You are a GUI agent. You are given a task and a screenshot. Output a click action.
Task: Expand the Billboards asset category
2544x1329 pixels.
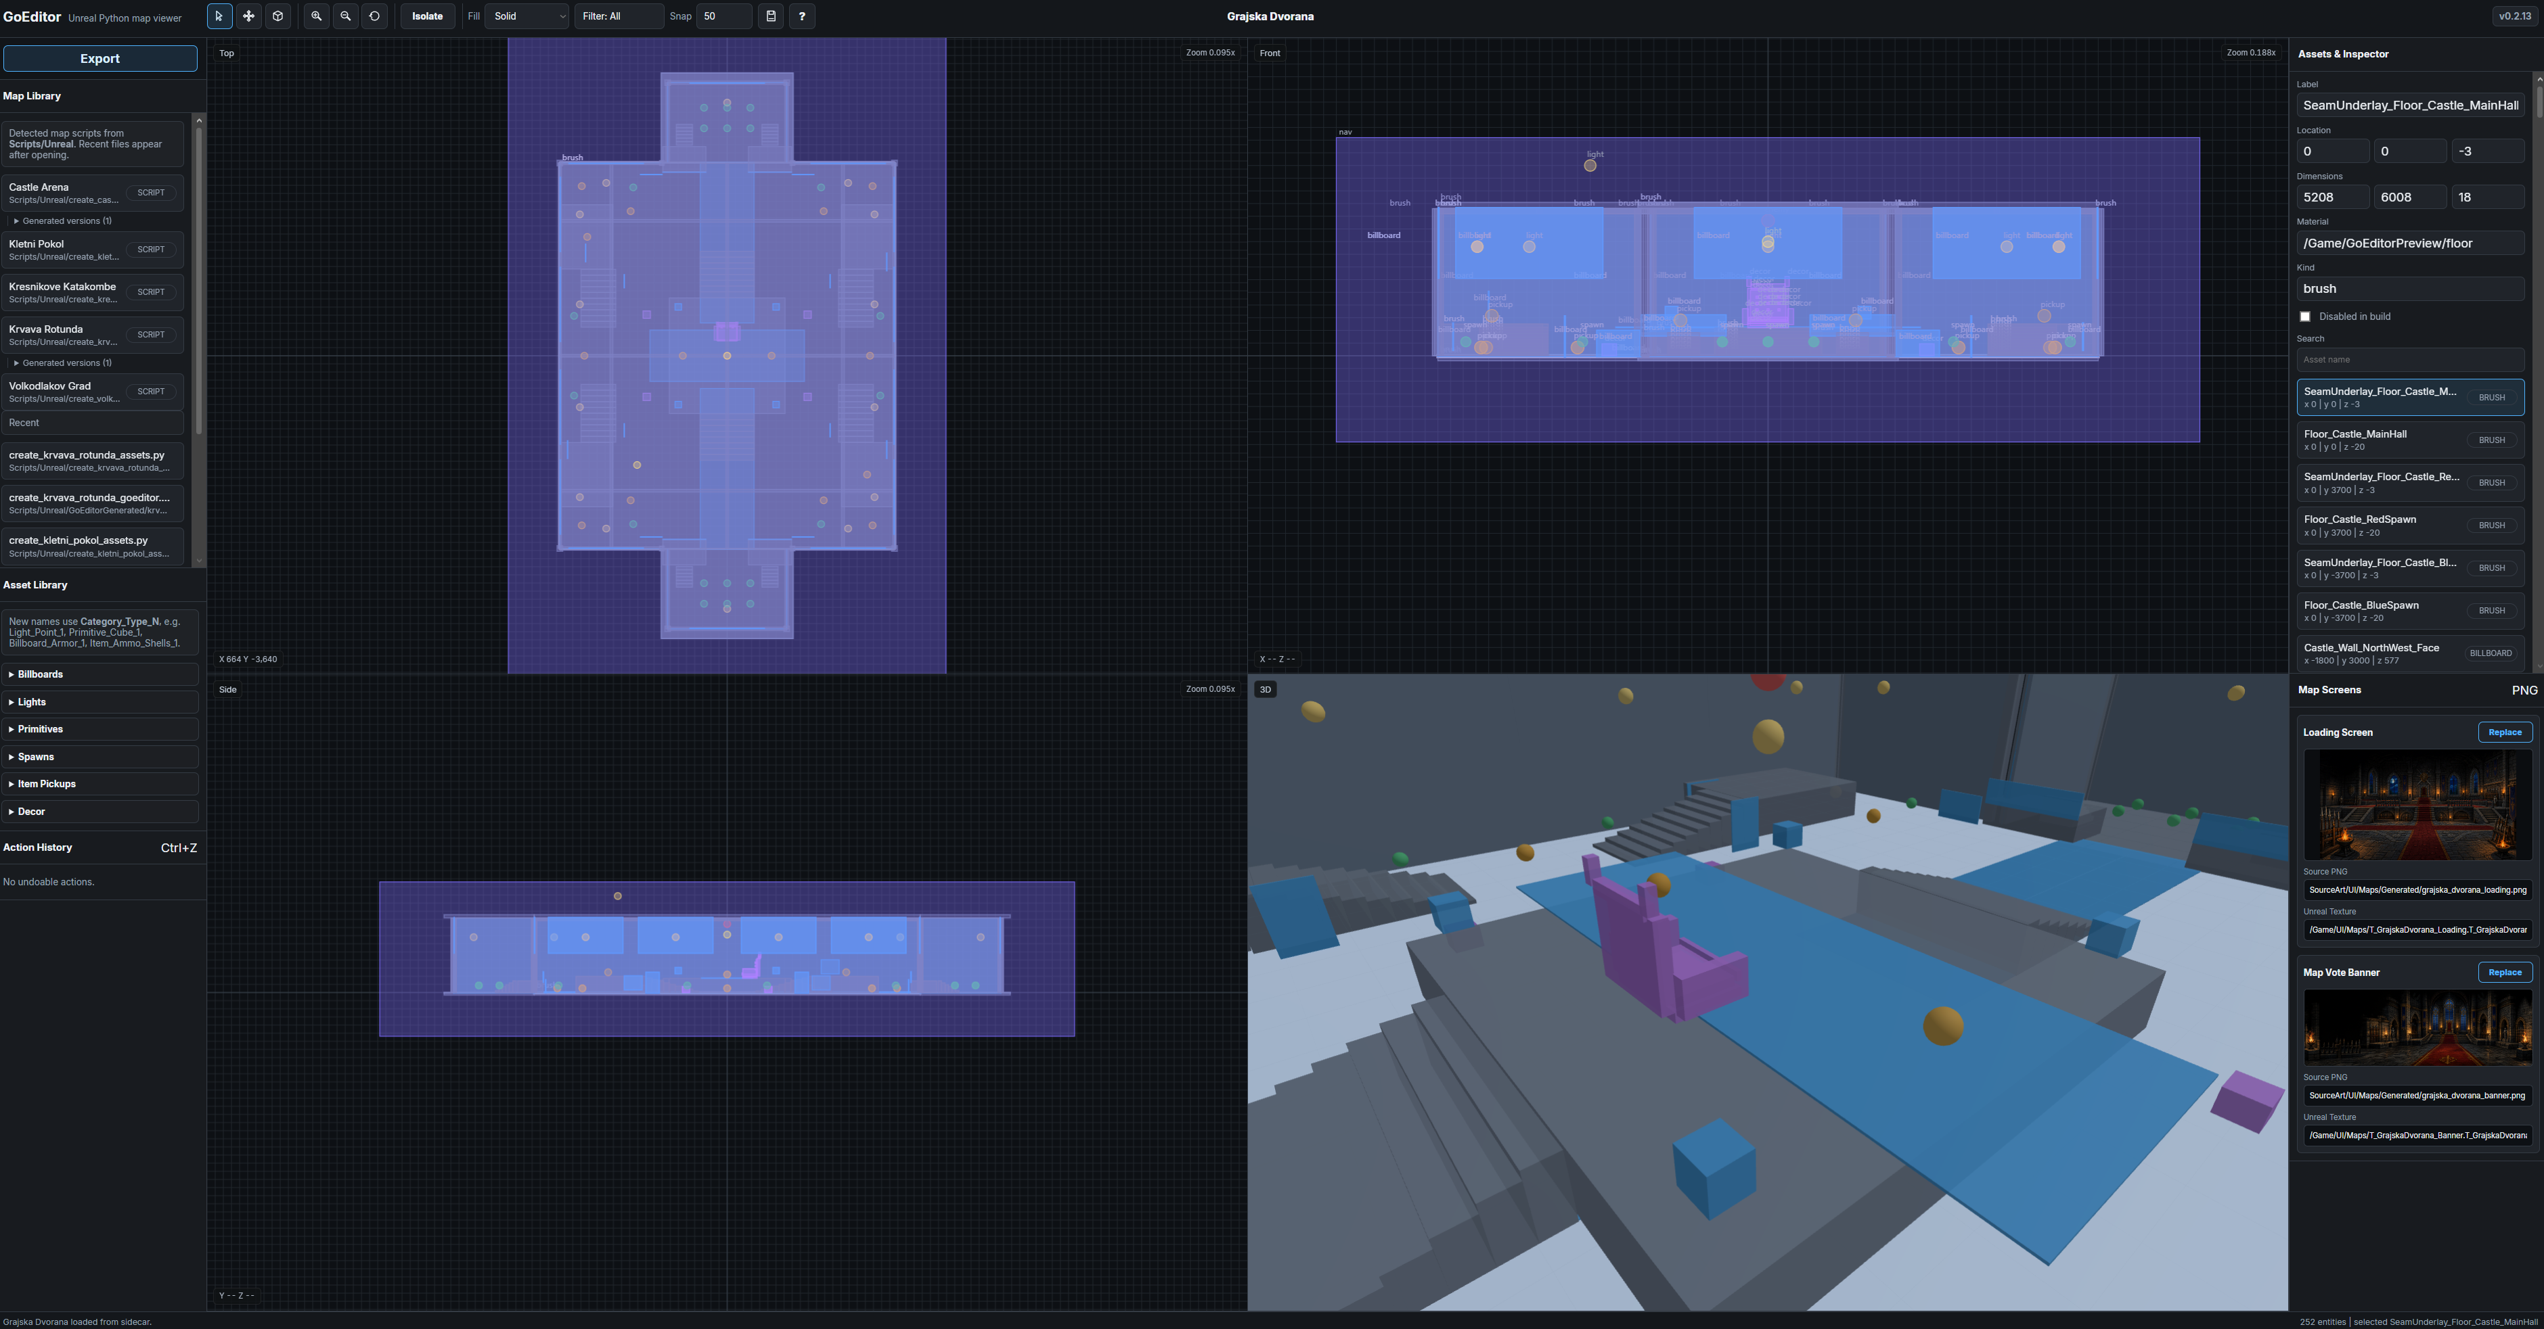(99, 675)
